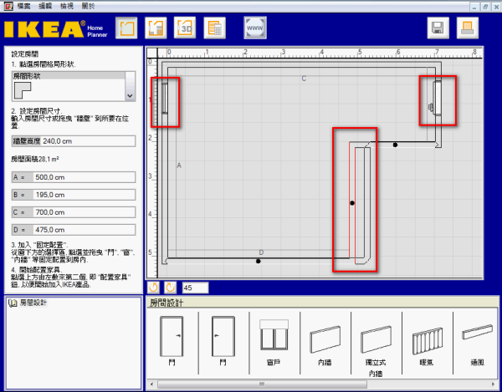Open the furnish room toolbar icon
The width and height of the screenshot is (502, 392).
[x=156, y=28]
